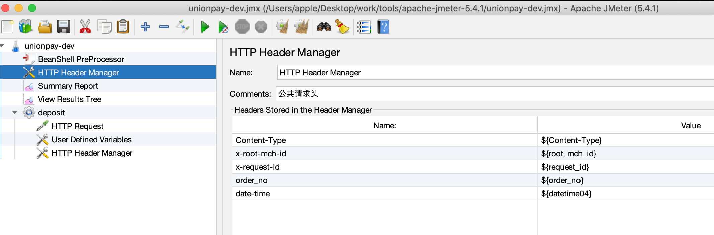The width and height of the screenshot is (714, 235).
Task: Select View Results Tree listener
Action: [x=70, y=99]
